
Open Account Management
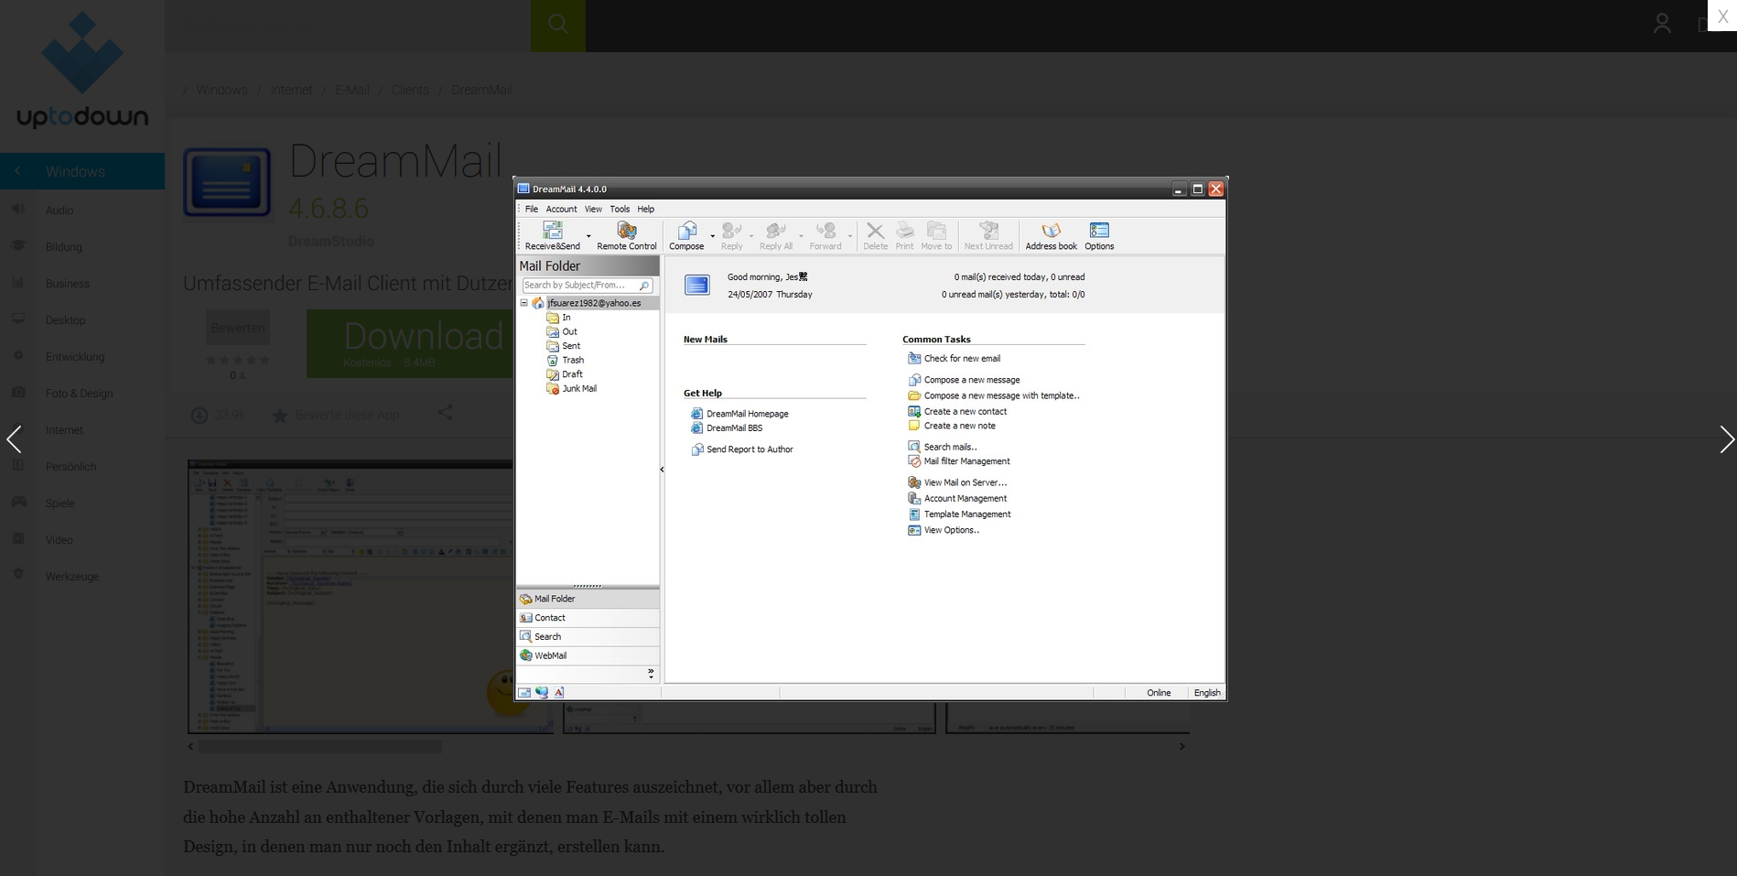957,499
